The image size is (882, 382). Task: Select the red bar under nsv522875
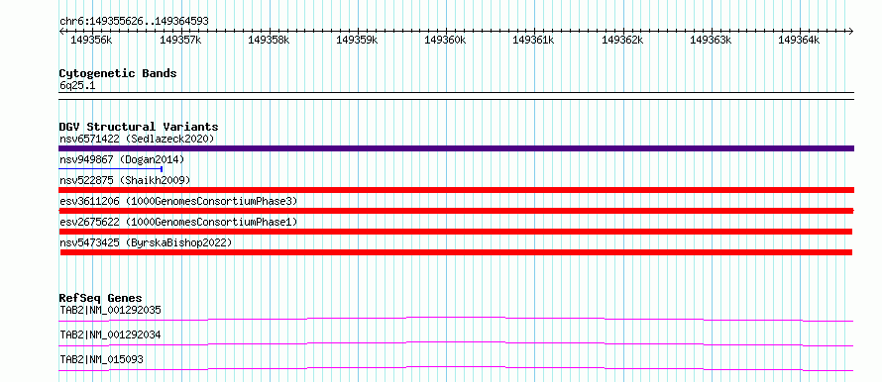coord(456,190)
